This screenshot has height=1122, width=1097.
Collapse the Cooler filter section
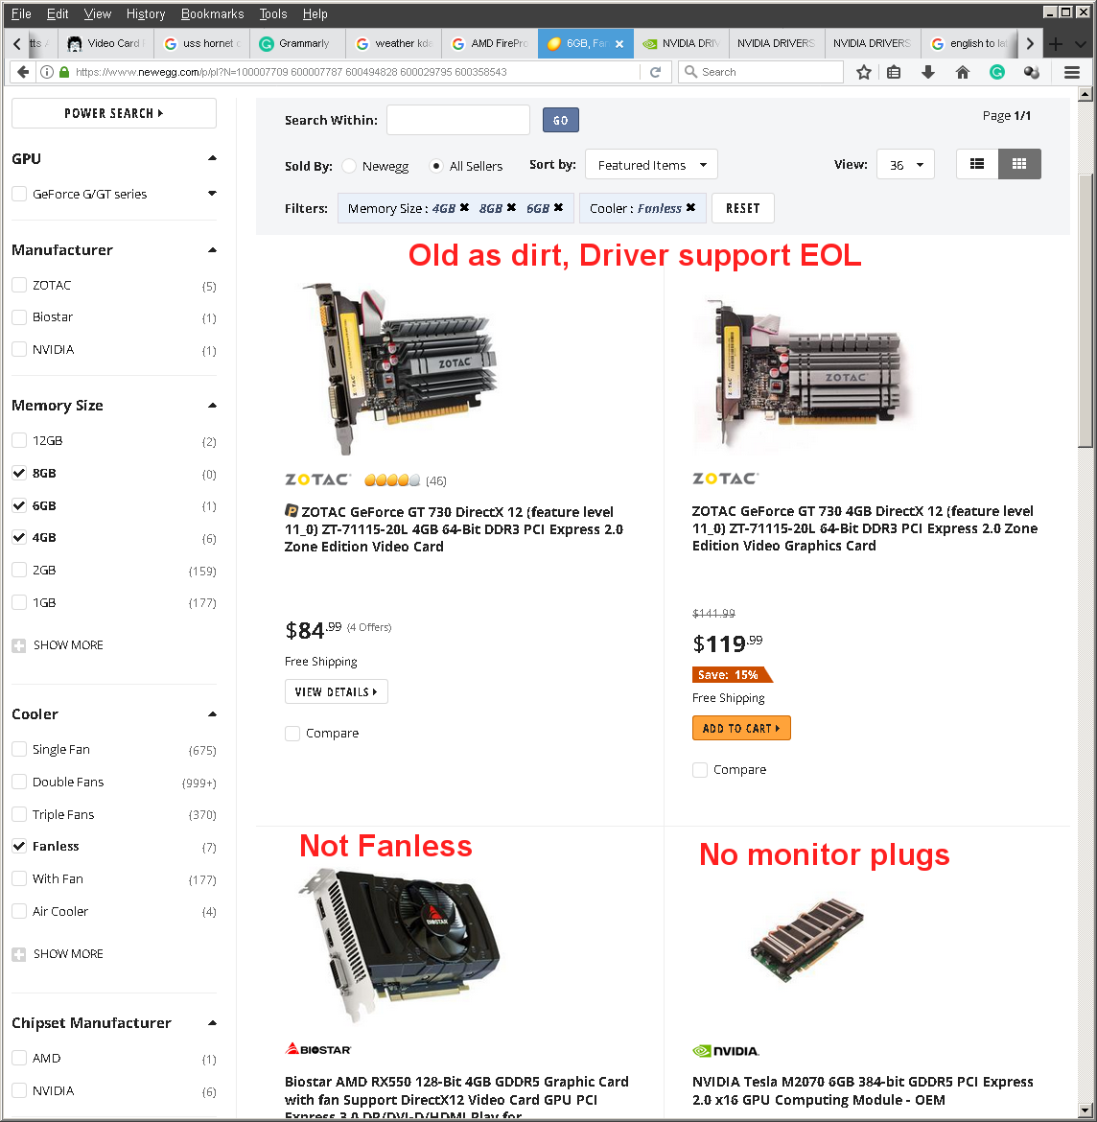pyautogui.click(x=212, y=714)
